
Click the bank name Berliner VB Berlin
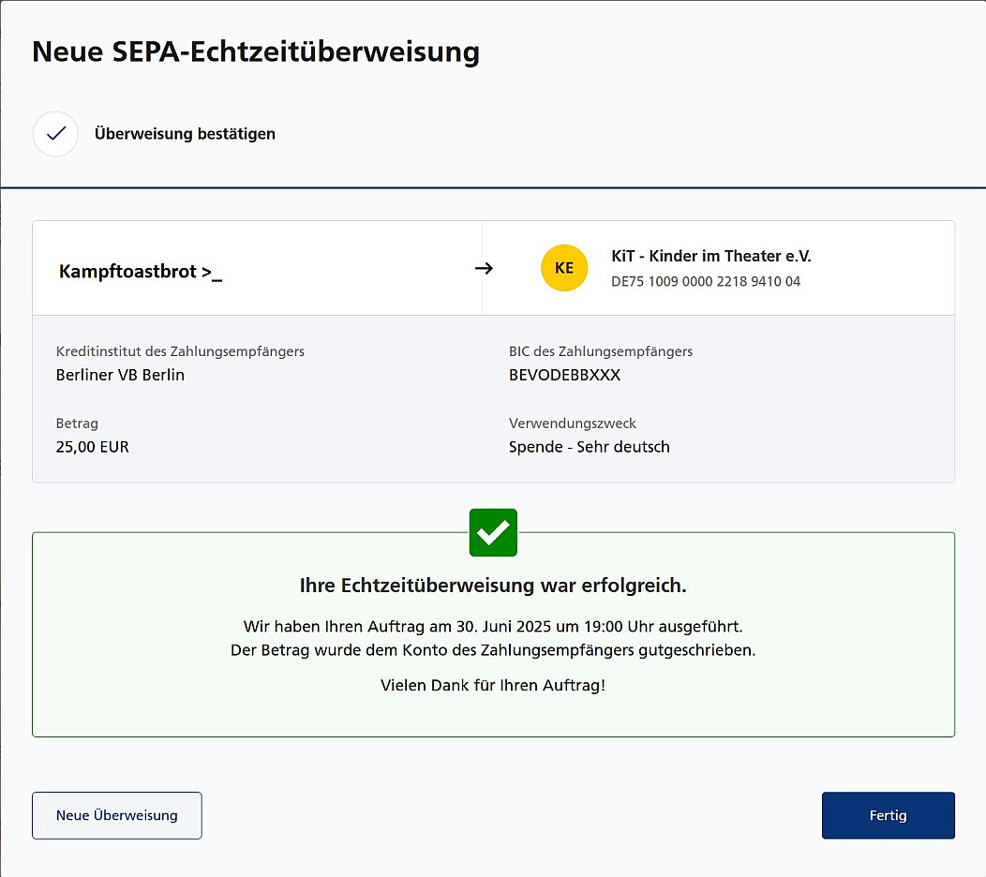[x=120, y=375]
